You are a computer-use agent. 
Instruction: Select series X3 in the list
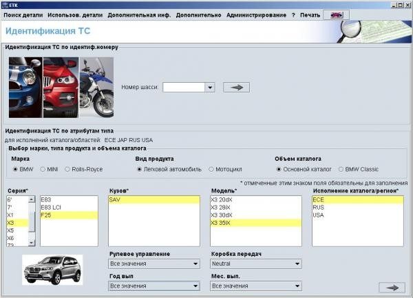pos(17,223)
